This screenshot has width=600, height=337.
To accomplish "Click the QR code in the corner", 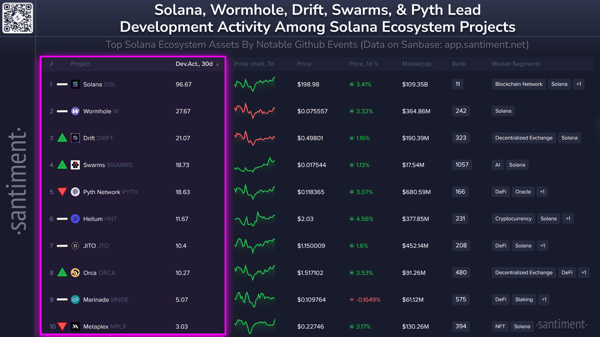I will (x=18, y=18).
